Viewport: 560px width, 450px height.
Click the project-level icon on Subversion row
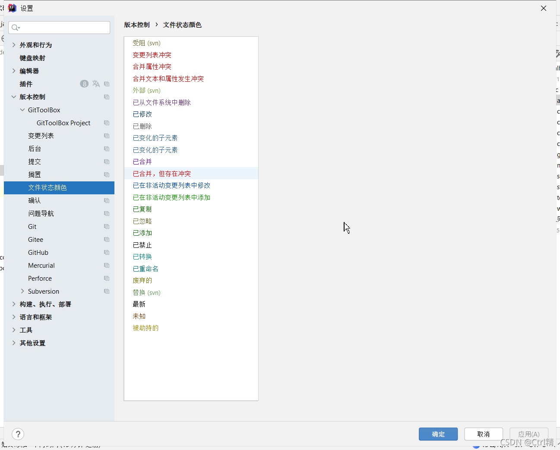[107, 291]
